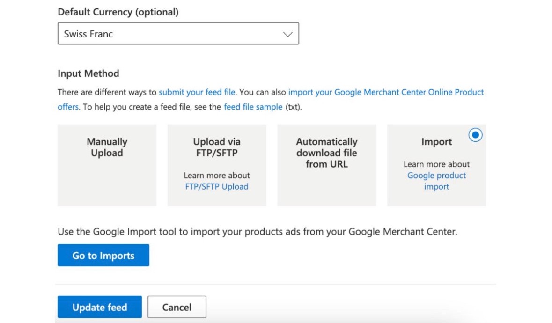Click the Import card title
552x323 pixels.
click(436, 142)
